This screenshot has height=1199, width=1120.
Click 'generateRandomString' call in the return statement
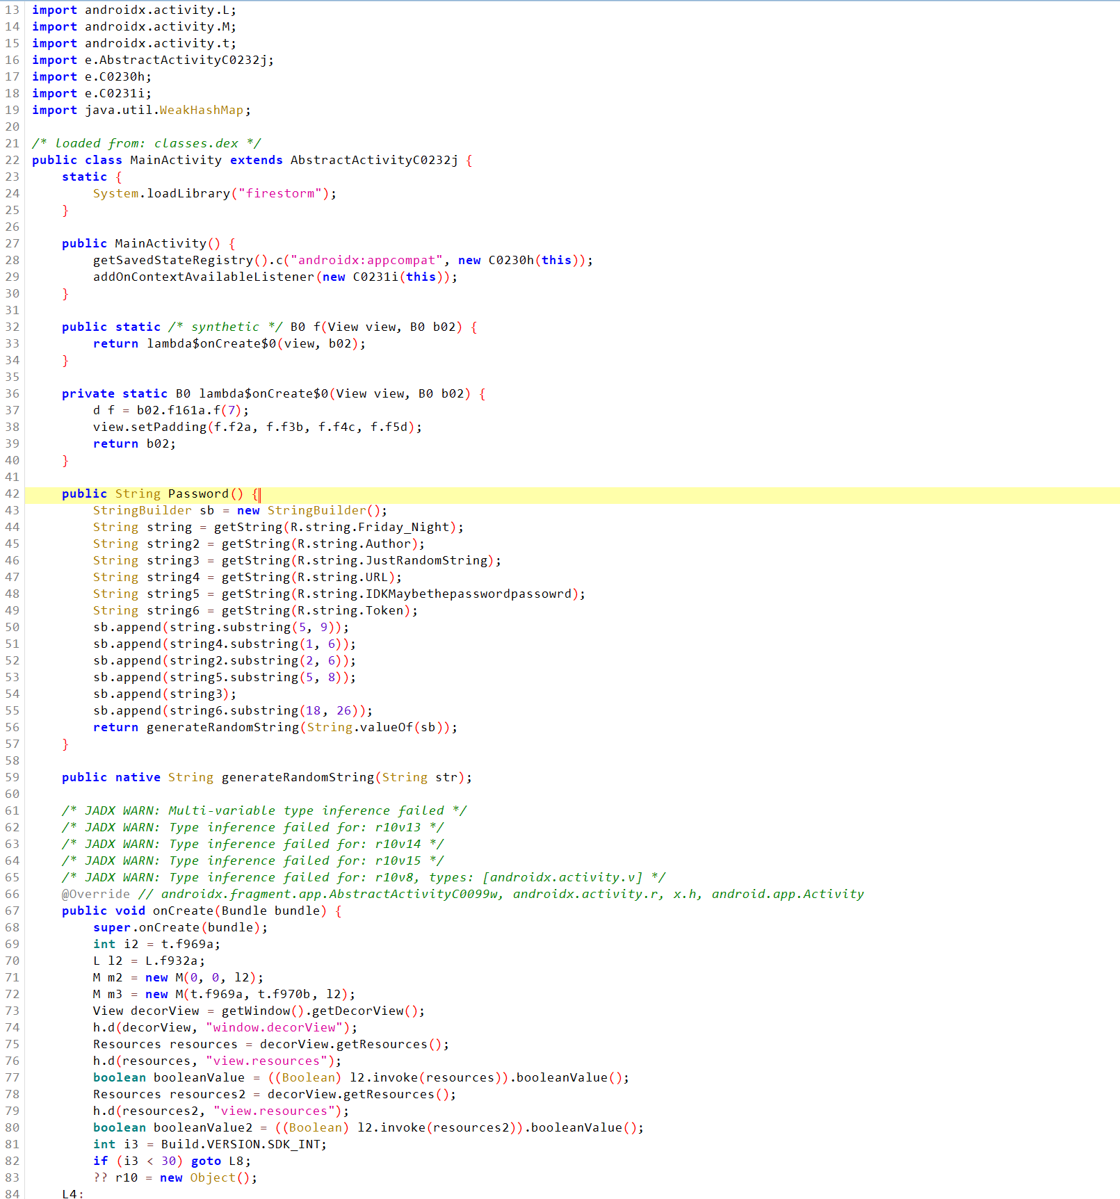pos(222,727)
